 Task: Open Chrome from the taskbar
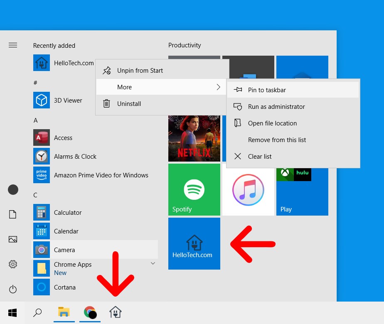click(x=90, y=312)
